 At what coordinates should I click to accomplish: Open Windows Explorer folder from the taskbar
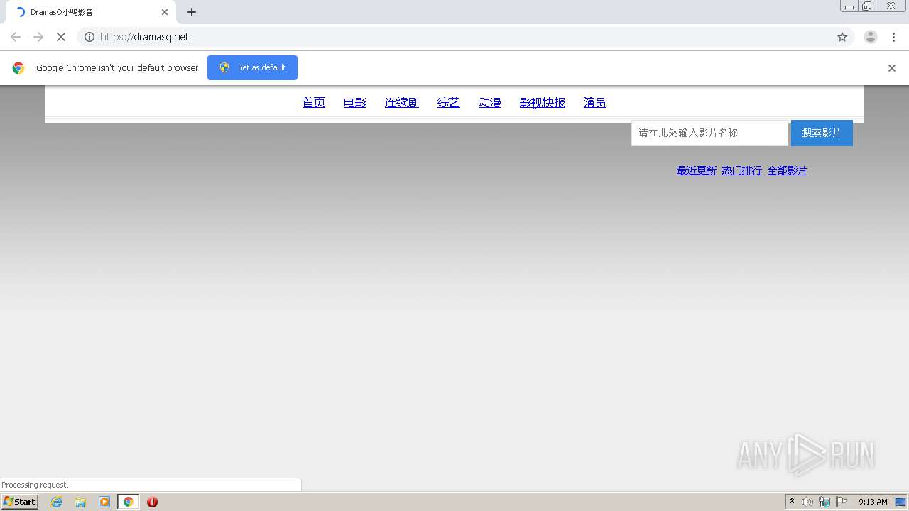tap(80, 502)
